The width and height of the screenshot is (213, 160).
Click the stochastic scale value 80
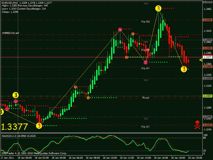(x=204, y=138)
